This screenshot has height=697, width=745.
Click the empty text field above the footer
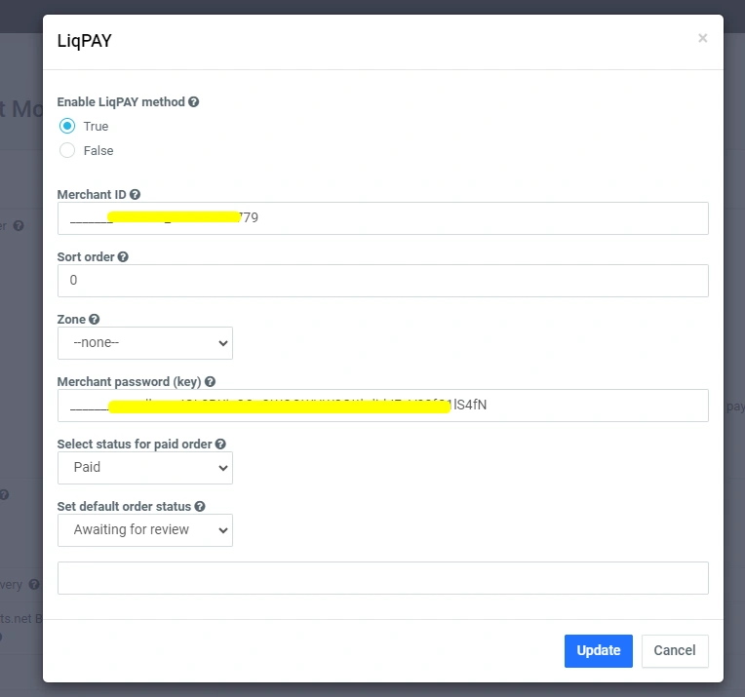382,578
